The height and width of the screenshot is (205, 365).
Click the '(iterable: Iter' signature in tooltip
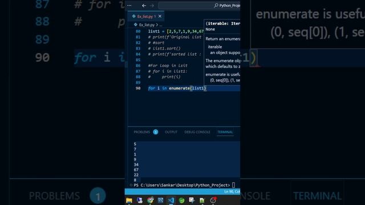point(223,23)
